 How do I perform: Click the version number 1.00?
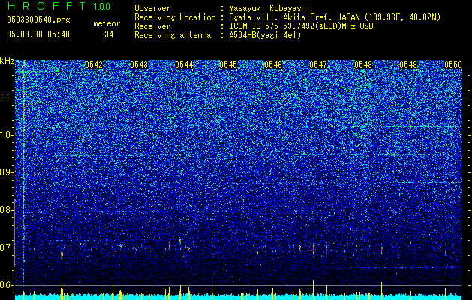click(102, 6)
